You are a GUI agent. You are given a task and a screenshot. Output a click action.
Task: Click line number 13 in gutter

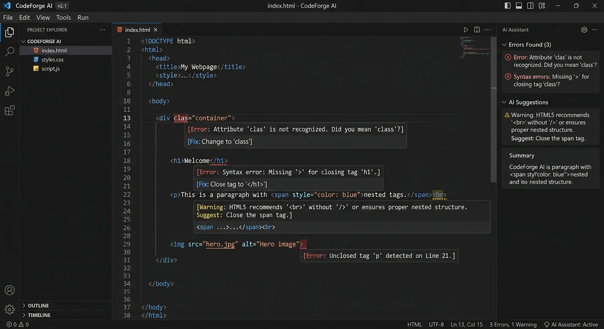point(127,118)
